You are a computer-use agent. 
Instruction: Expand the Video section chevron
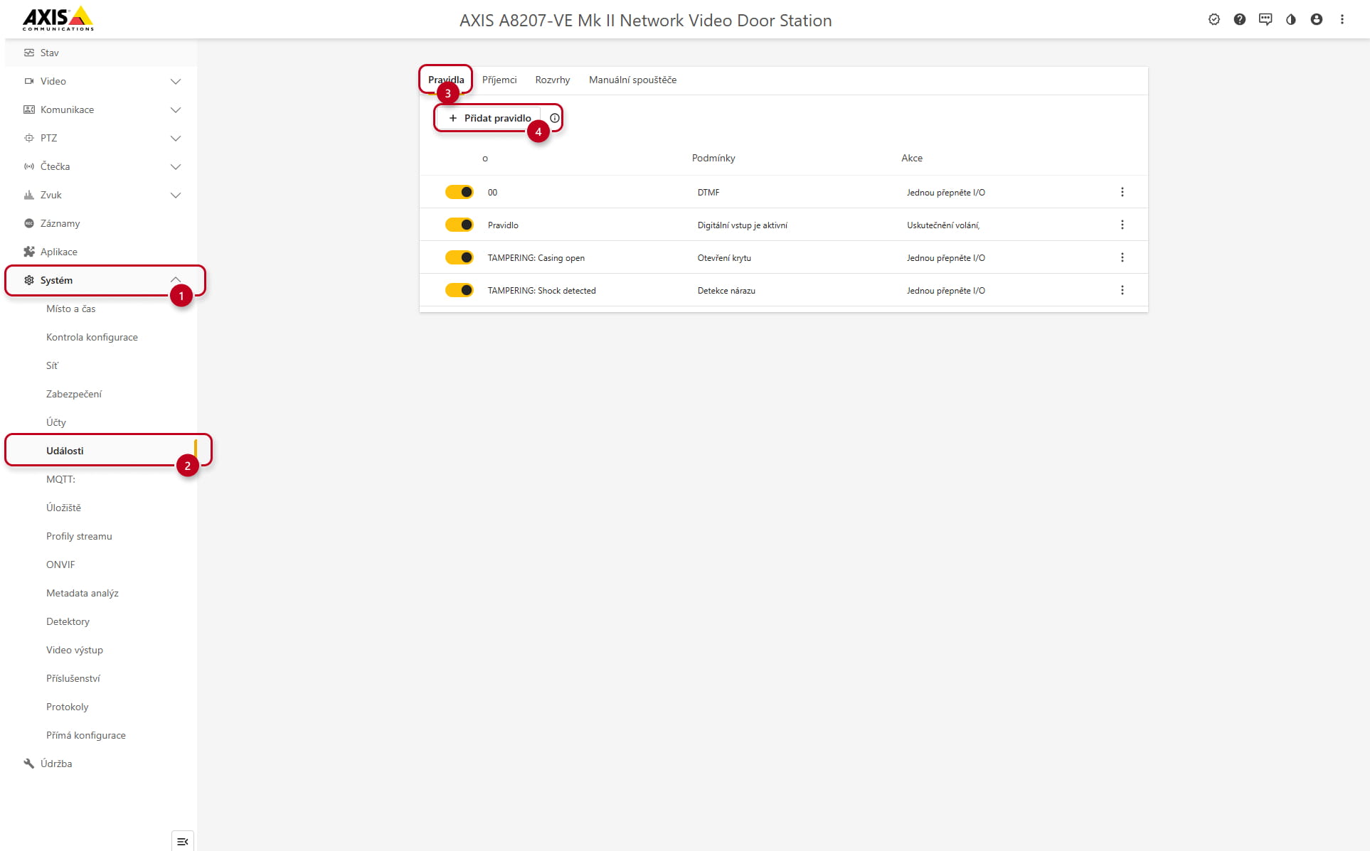point(176,81)
